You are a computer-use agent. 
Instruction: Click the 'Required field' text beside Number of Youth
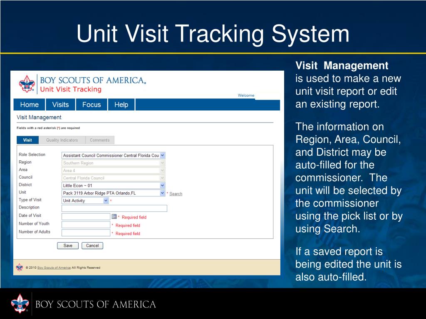point(128,226)
